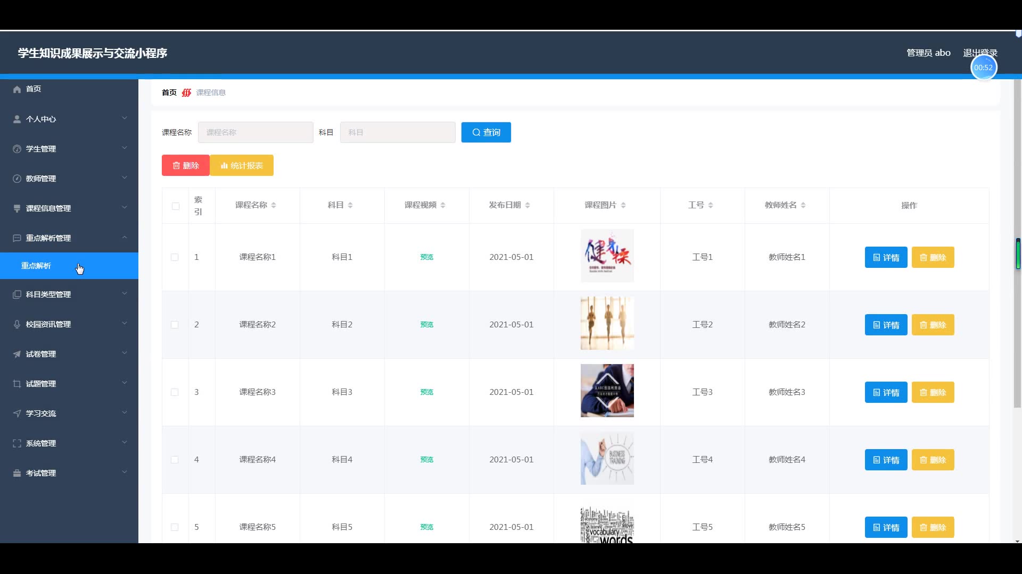Check the checkbox for row 课程名称2

(x=175, y=325)
